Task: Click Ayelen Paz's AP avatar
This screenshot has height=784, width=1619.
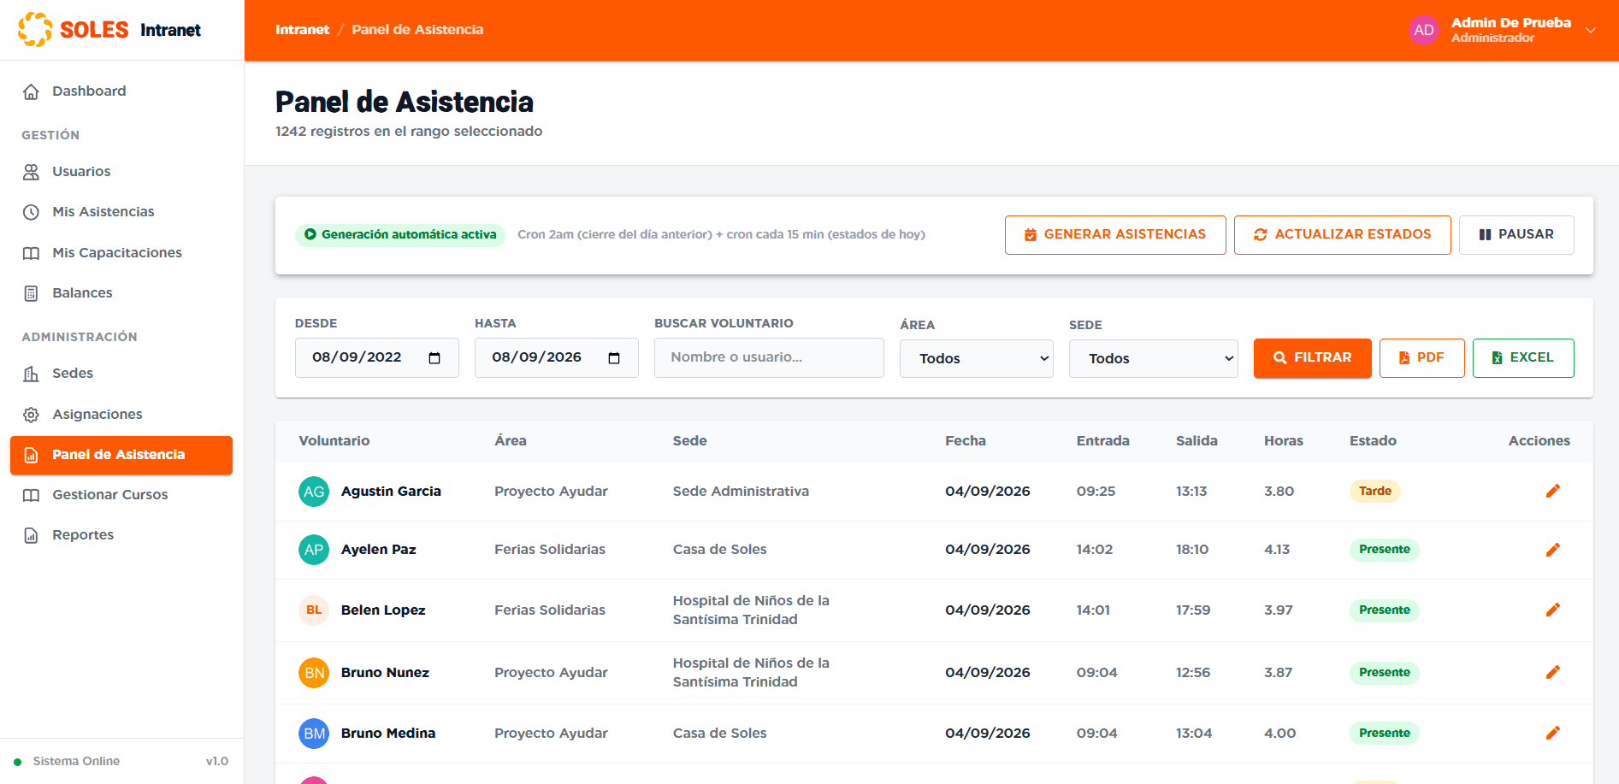Action: pos(314,550)
